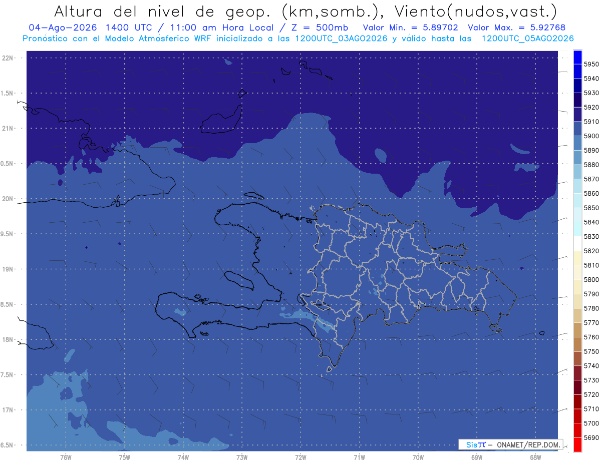Click the '68W' longitude label

535,457
